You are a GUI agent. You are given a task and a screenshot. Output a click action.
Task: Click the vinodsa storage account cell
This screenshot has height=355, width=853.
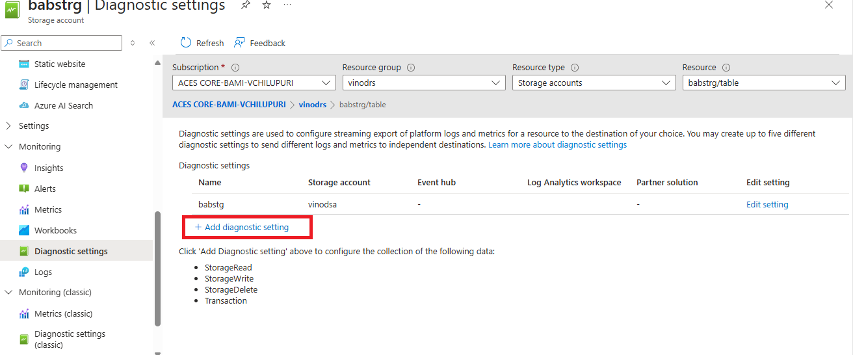322,204
